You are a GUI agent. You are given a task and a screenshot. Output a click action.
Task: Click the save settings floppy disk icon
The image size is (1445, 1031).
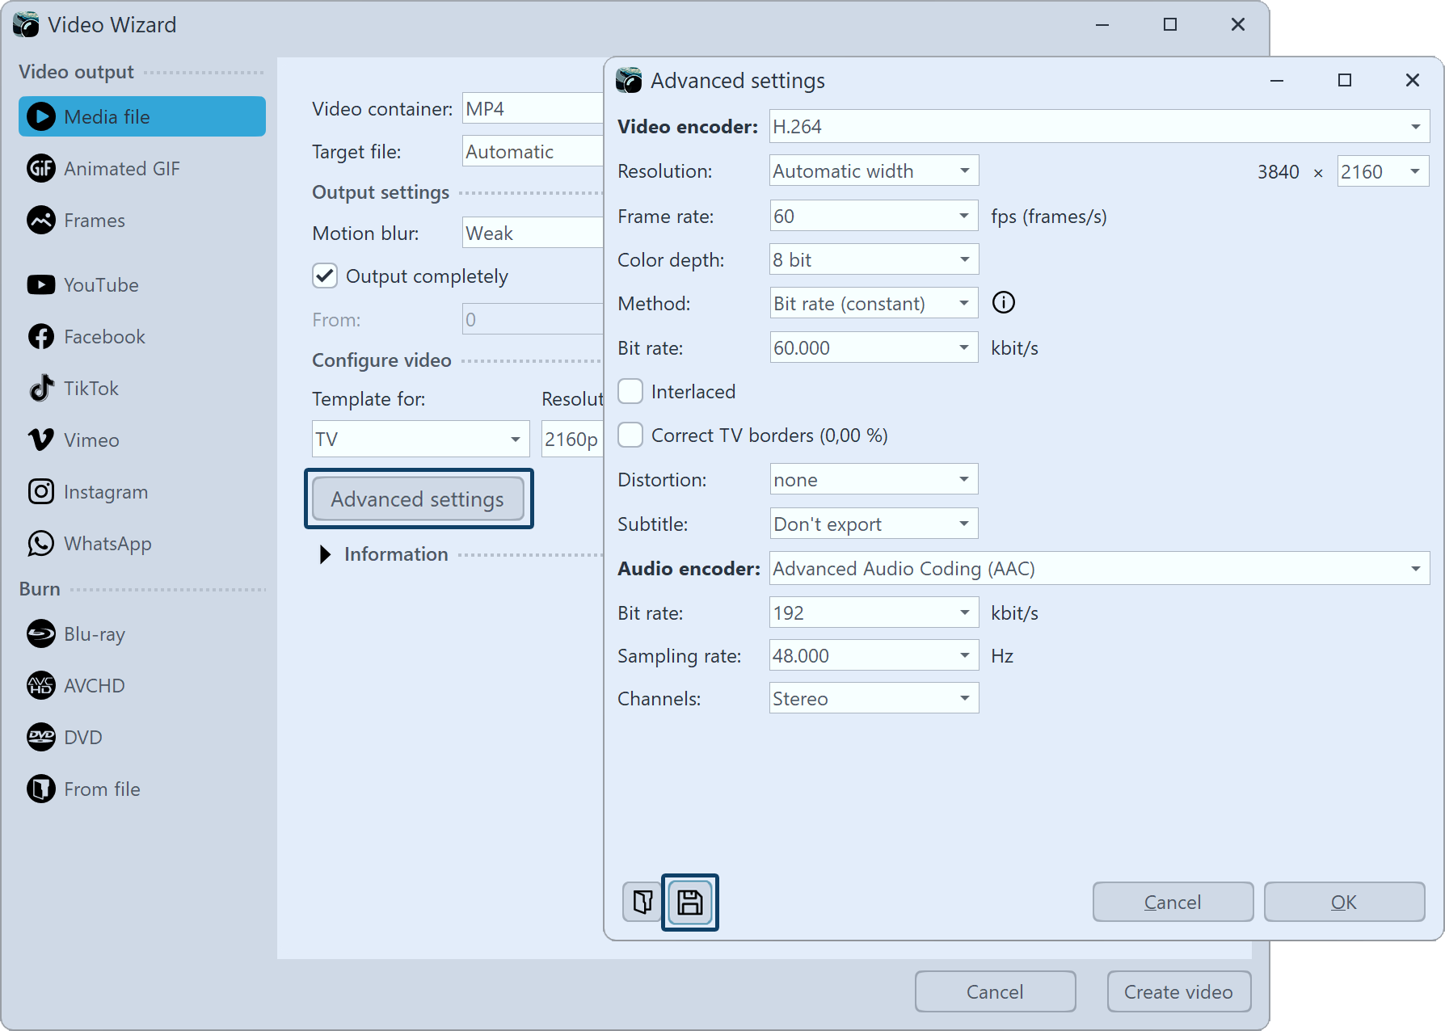pos(689,902)
